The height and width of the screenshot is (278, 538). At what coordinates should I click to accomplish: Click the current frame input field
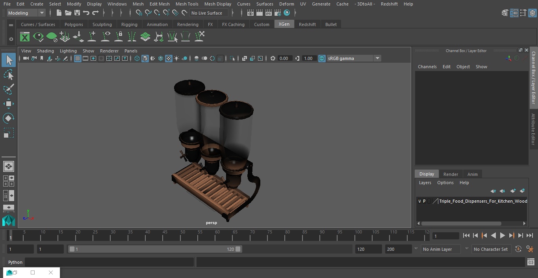[x=446, y=236]
